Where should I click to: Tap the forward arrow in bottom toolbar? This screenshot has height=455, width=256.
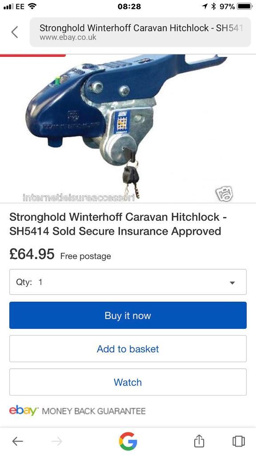click(x=57, y=441)
